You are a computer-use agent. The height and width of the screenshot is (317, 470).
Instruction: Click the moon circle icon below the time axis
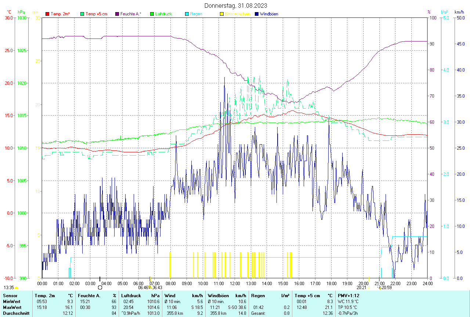(x=100, y=287)
